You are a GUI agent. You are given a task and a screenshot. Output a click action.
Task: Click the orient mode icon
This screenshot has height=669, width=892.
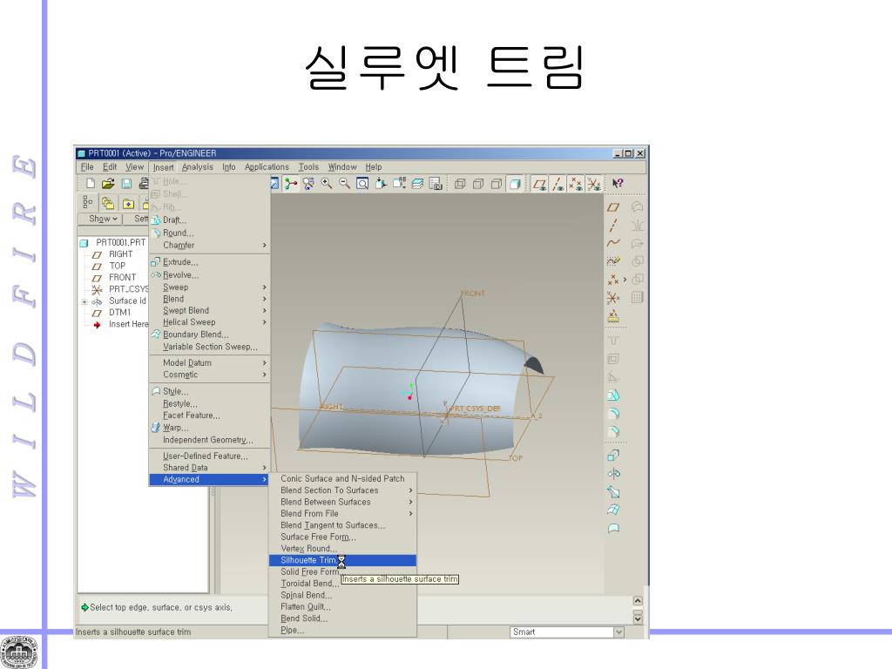coord(308,183)
